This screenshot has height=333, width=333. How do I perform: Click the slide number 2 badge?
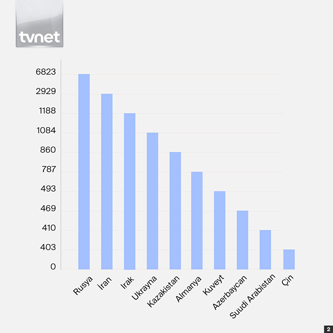tap(328, 329)
